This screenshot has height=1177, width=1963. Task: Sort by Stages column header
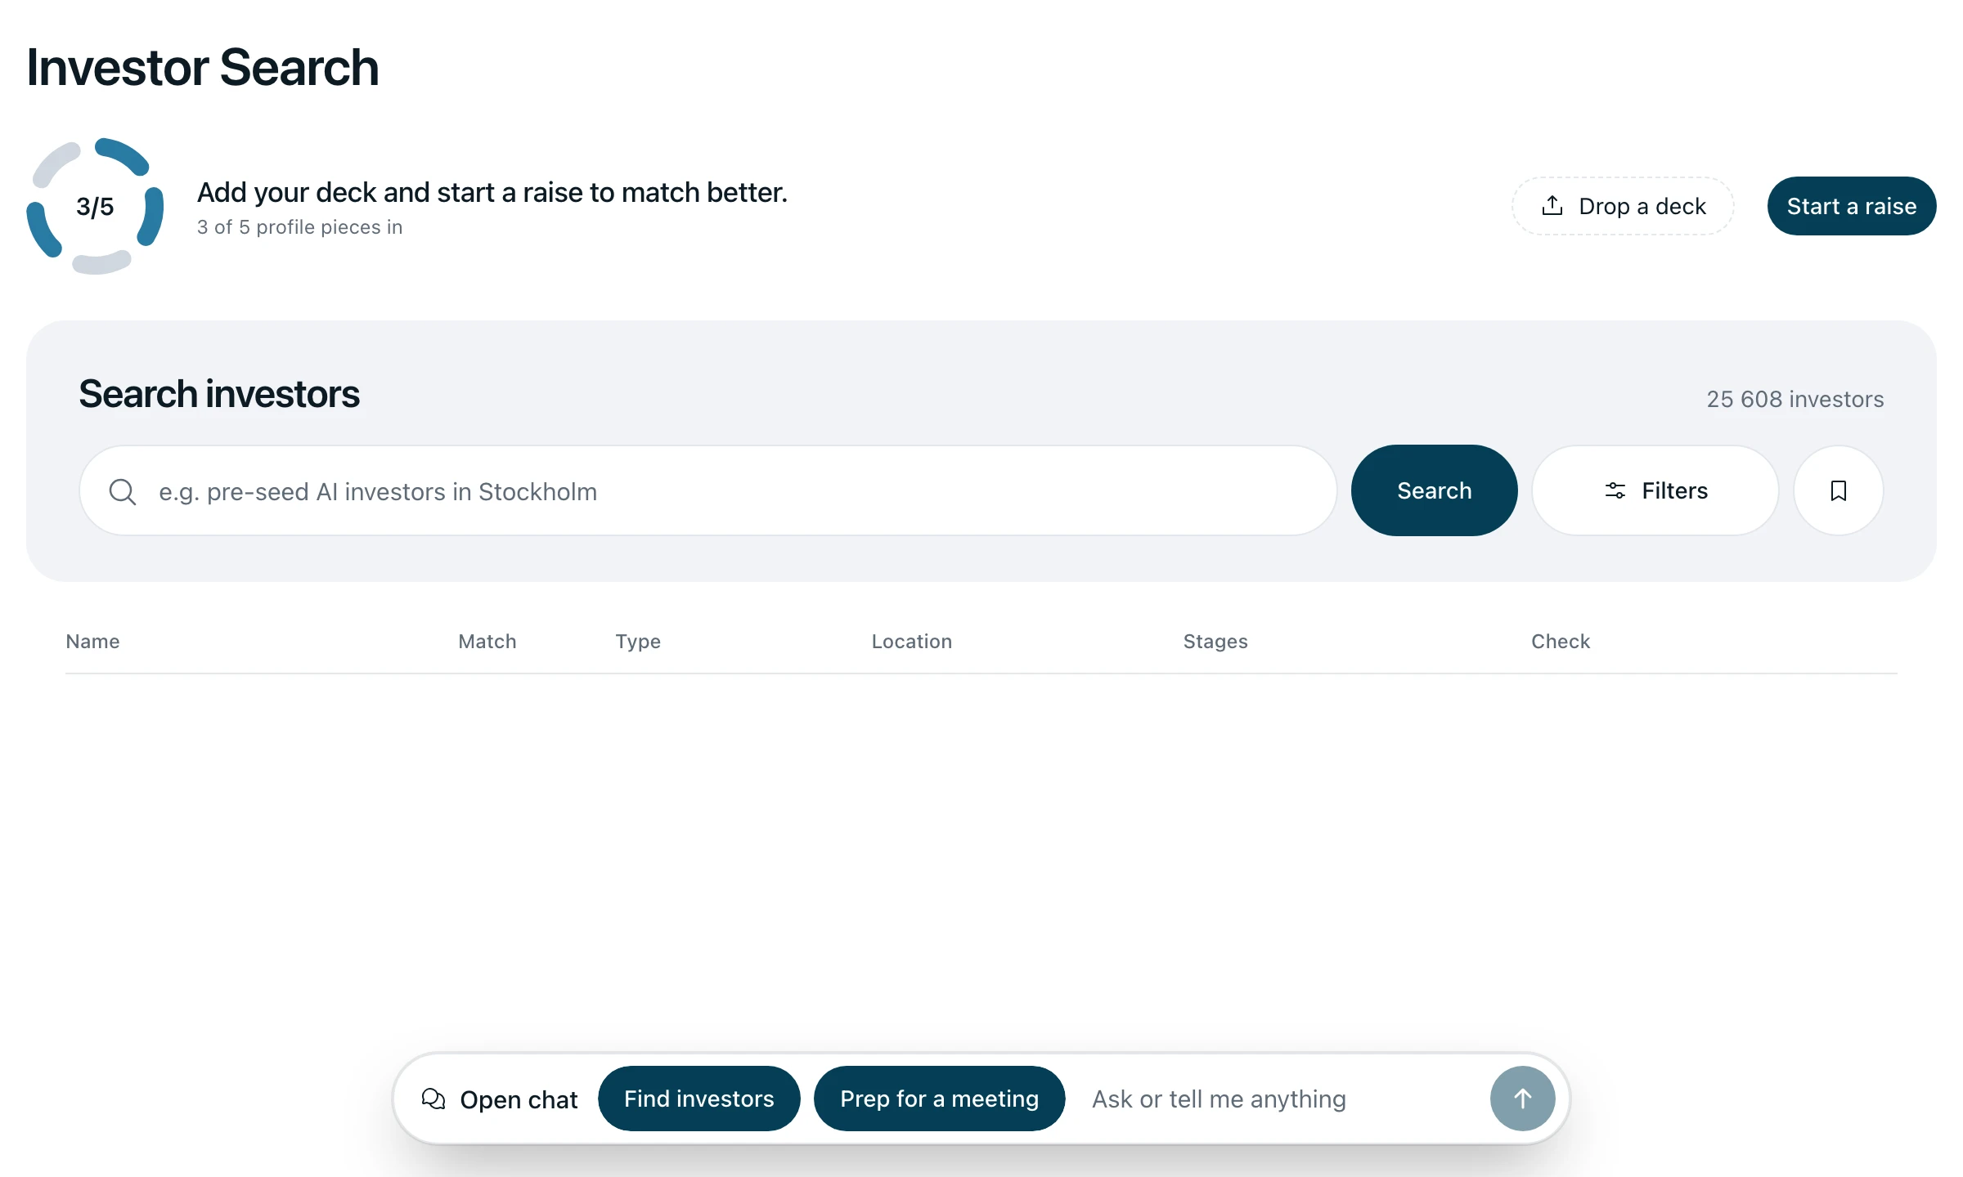coord(1215,642)
